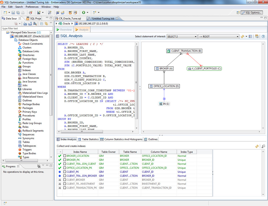Viewport: 268px width, 206px height.
Task: Check the BROKER_LOCATION index checkbox
Action: [x=65, y=156]
